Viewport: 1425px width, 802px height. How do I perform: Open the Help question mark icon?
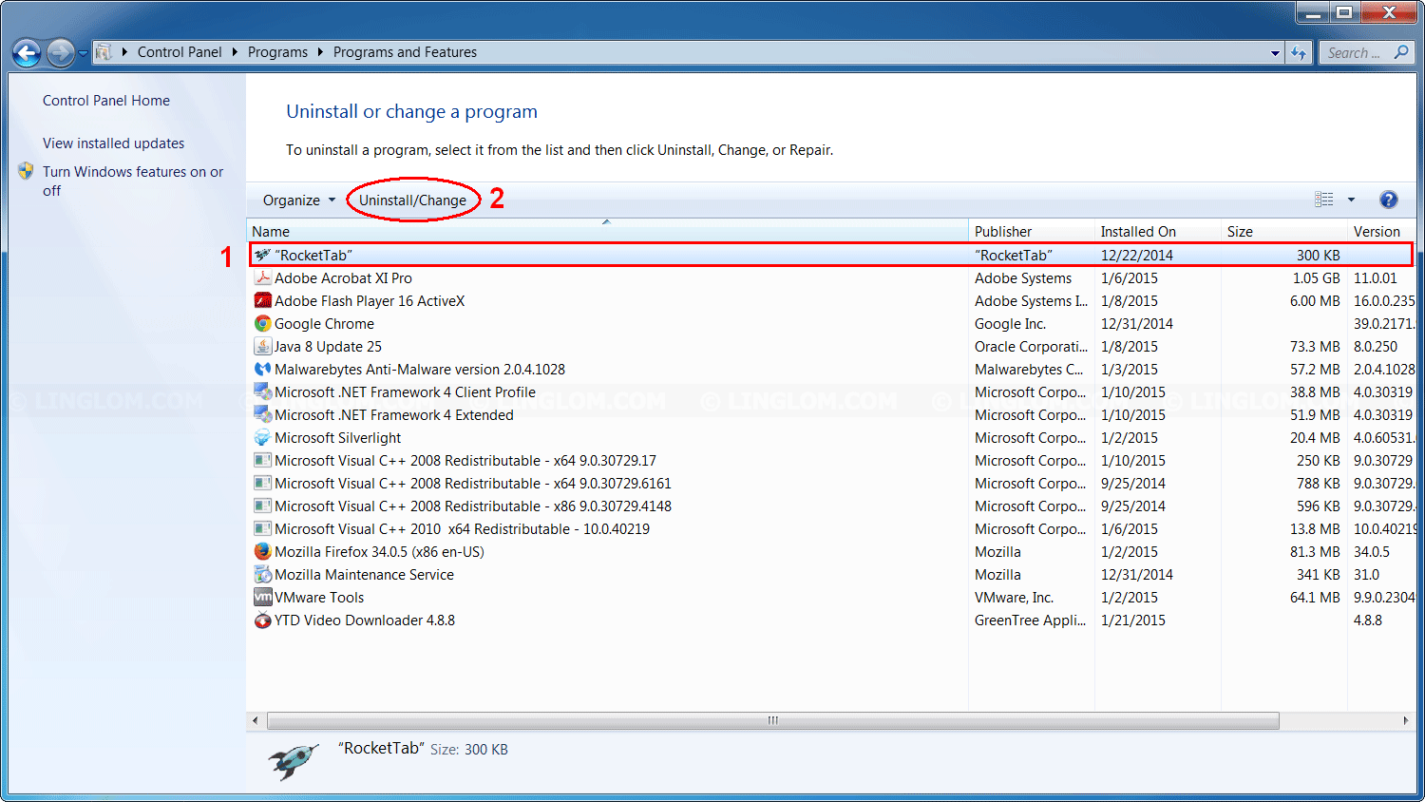coord(1389,200)
